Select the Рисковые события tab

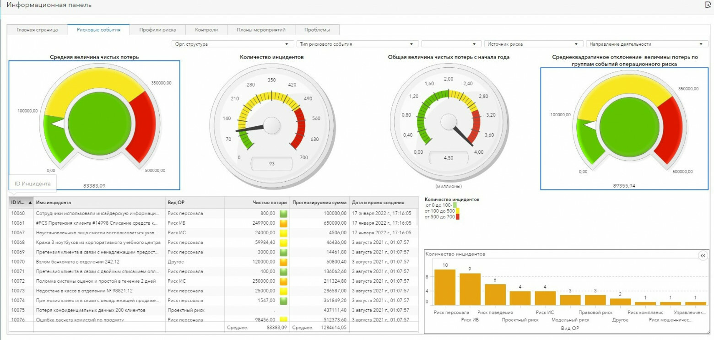click(x=98, y=30)
